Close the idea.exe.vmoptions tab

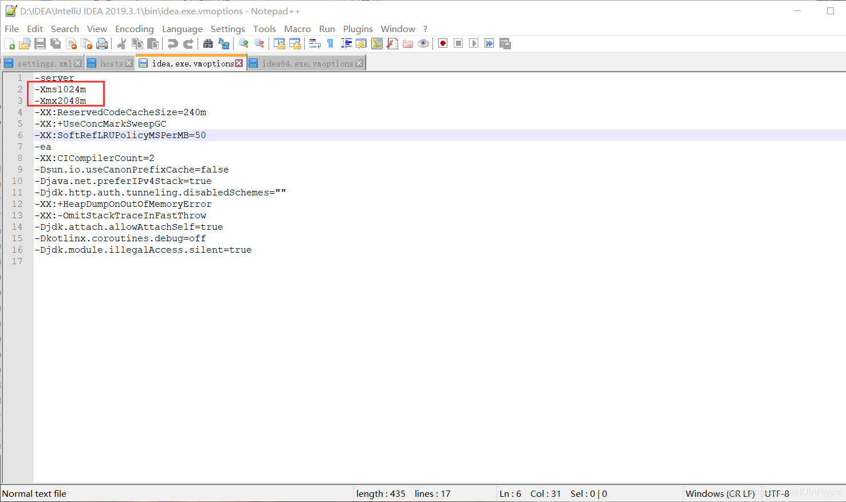(x=239, y=63)
